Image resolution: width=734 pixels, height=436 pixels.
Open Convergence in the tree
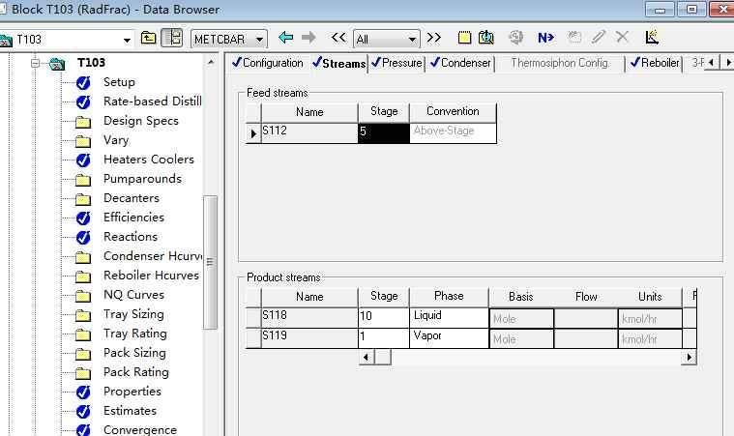140,430
